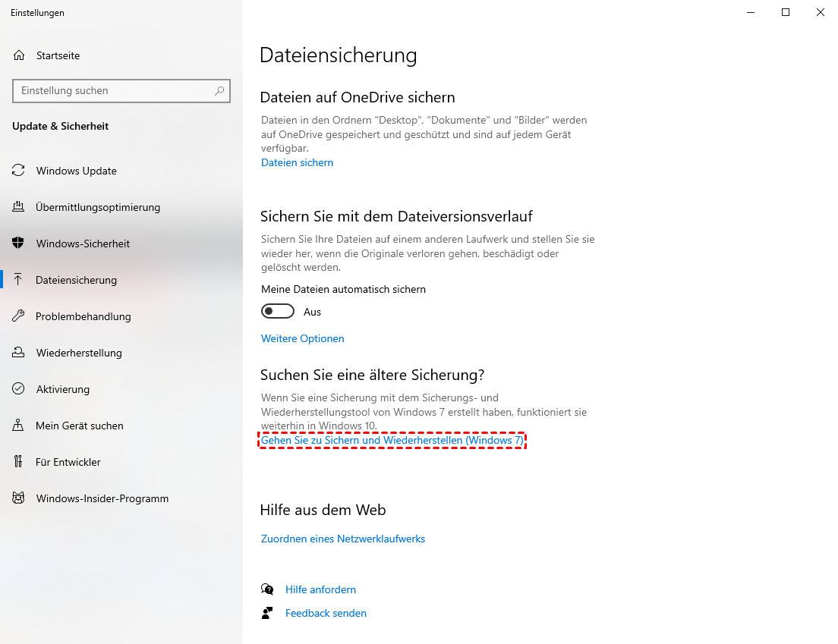Viewport: 838px width, 644px height.
Task: Click the Windows Update sync icon
Action: (x=19, y=171)
